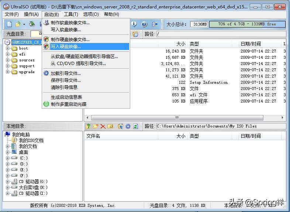
Task: Click the Open file folder toolbar icon
Action: [18, 24]
